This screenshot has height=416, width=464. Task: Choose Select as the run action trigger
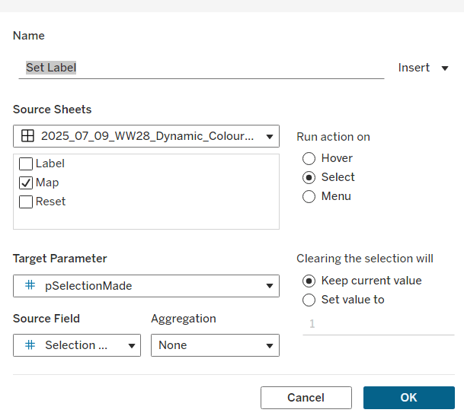[309, 177]
